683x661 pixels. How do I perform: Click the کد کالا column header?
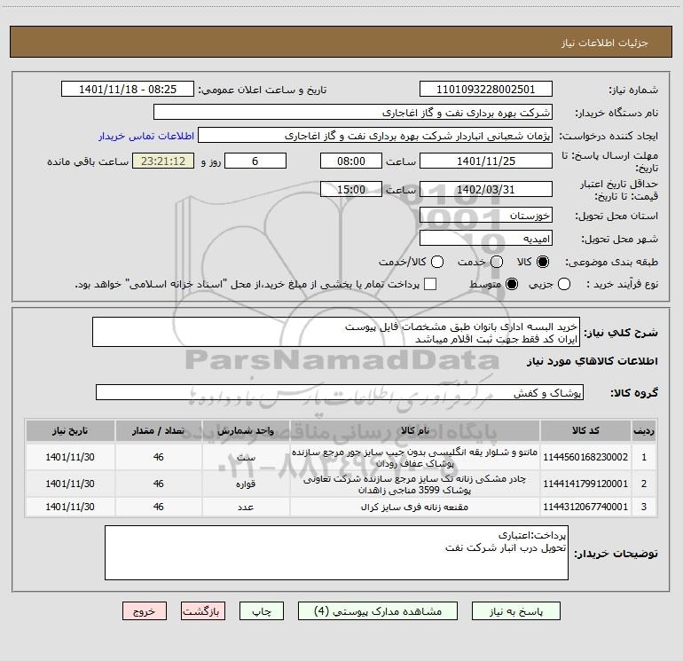pos(585,430)
